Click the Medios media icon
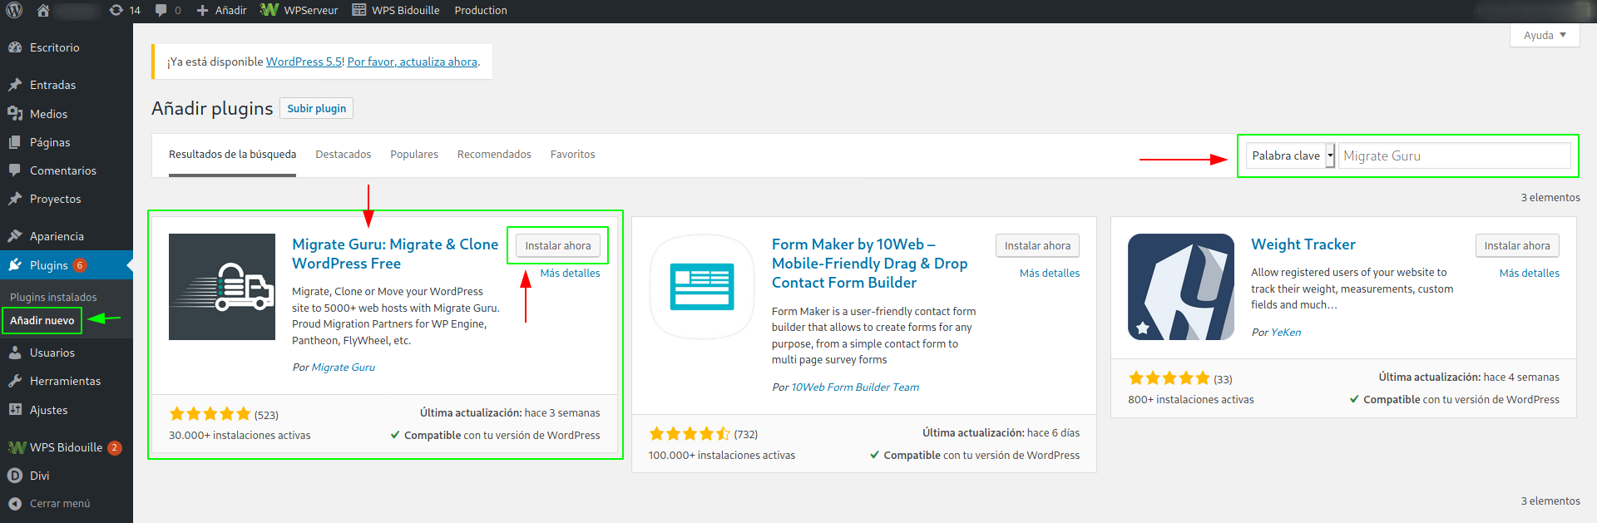Screen dimensions: 1597x523 (x=15, y=114)
